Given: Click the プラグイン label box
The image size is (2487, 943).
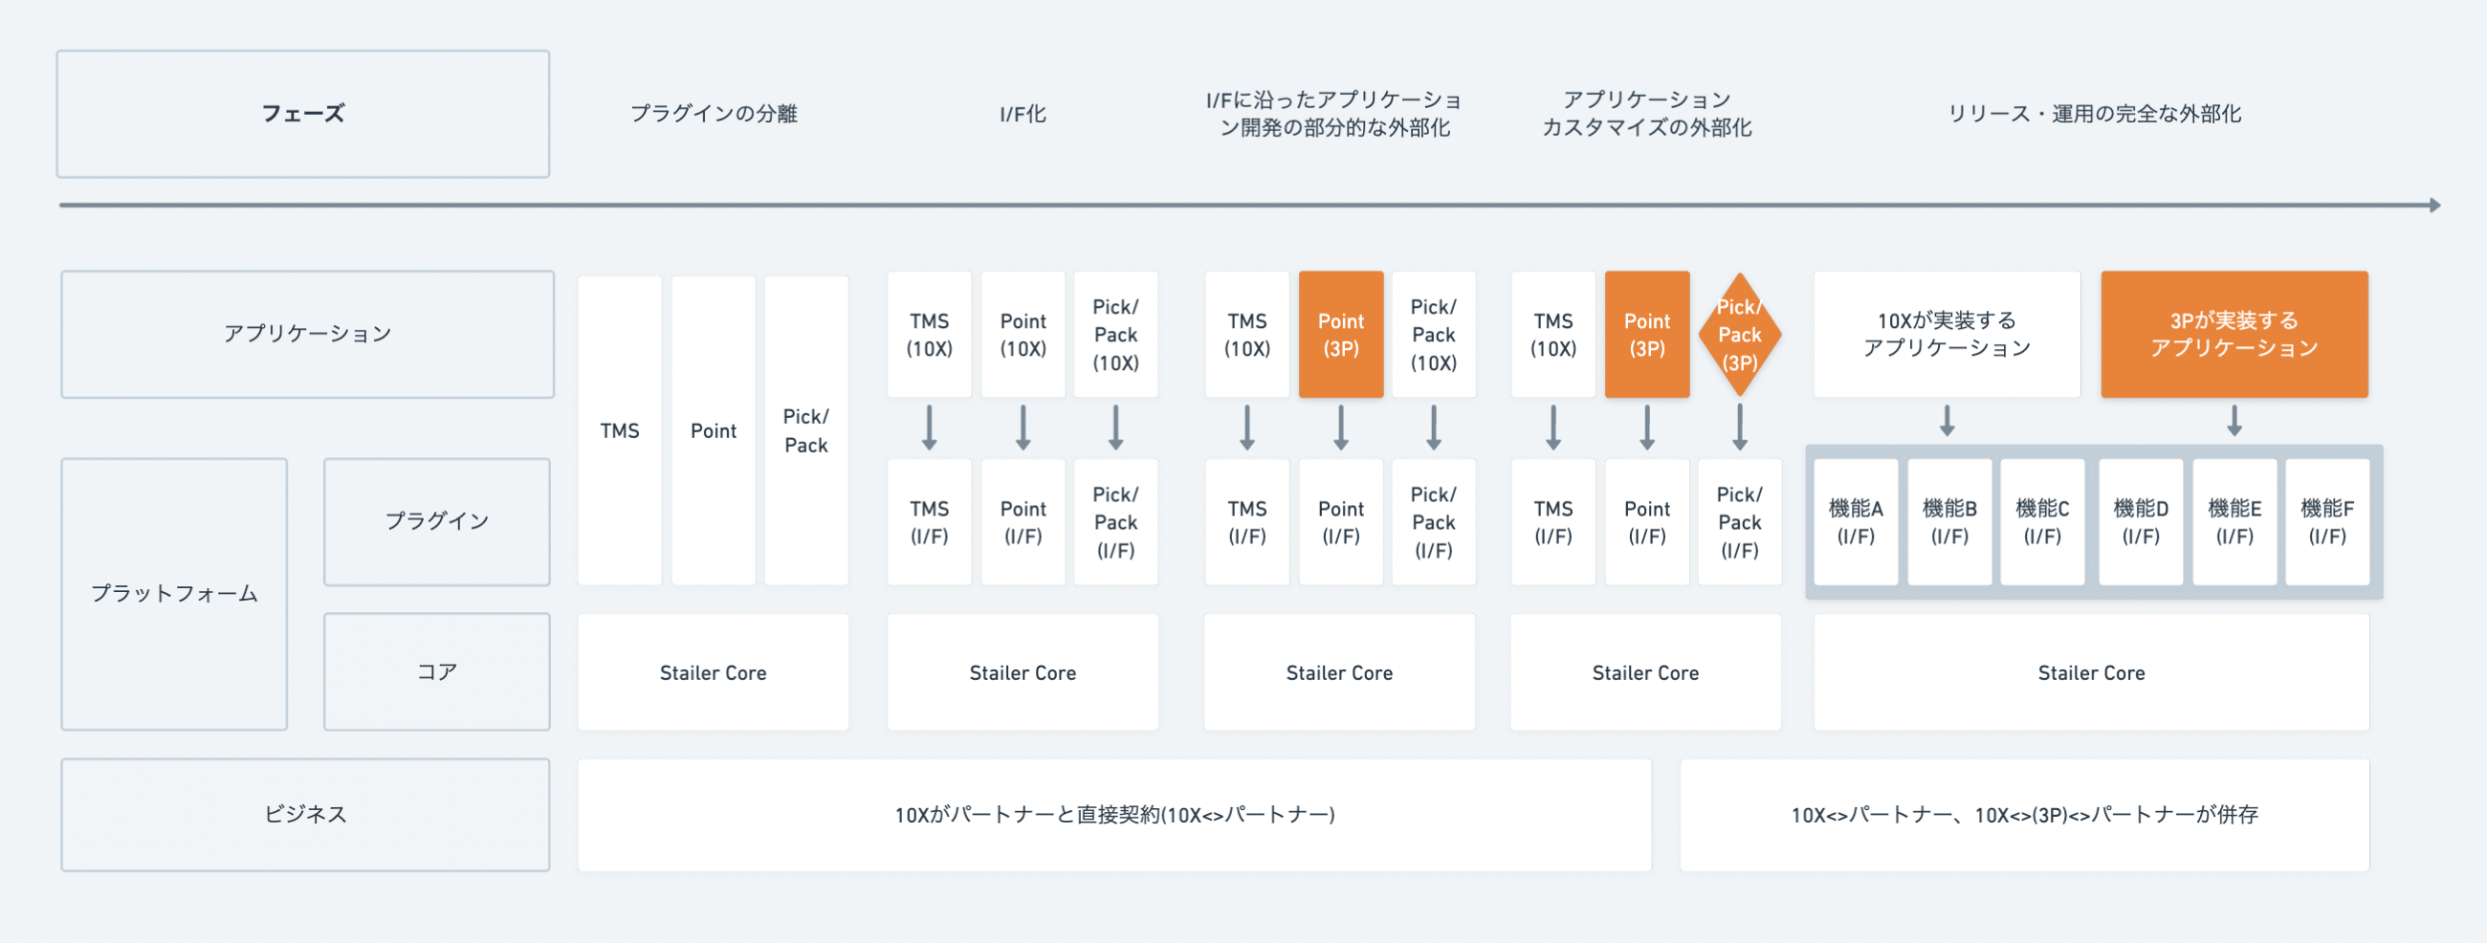Looking at the screenshot, I should (x=436, y=521).
